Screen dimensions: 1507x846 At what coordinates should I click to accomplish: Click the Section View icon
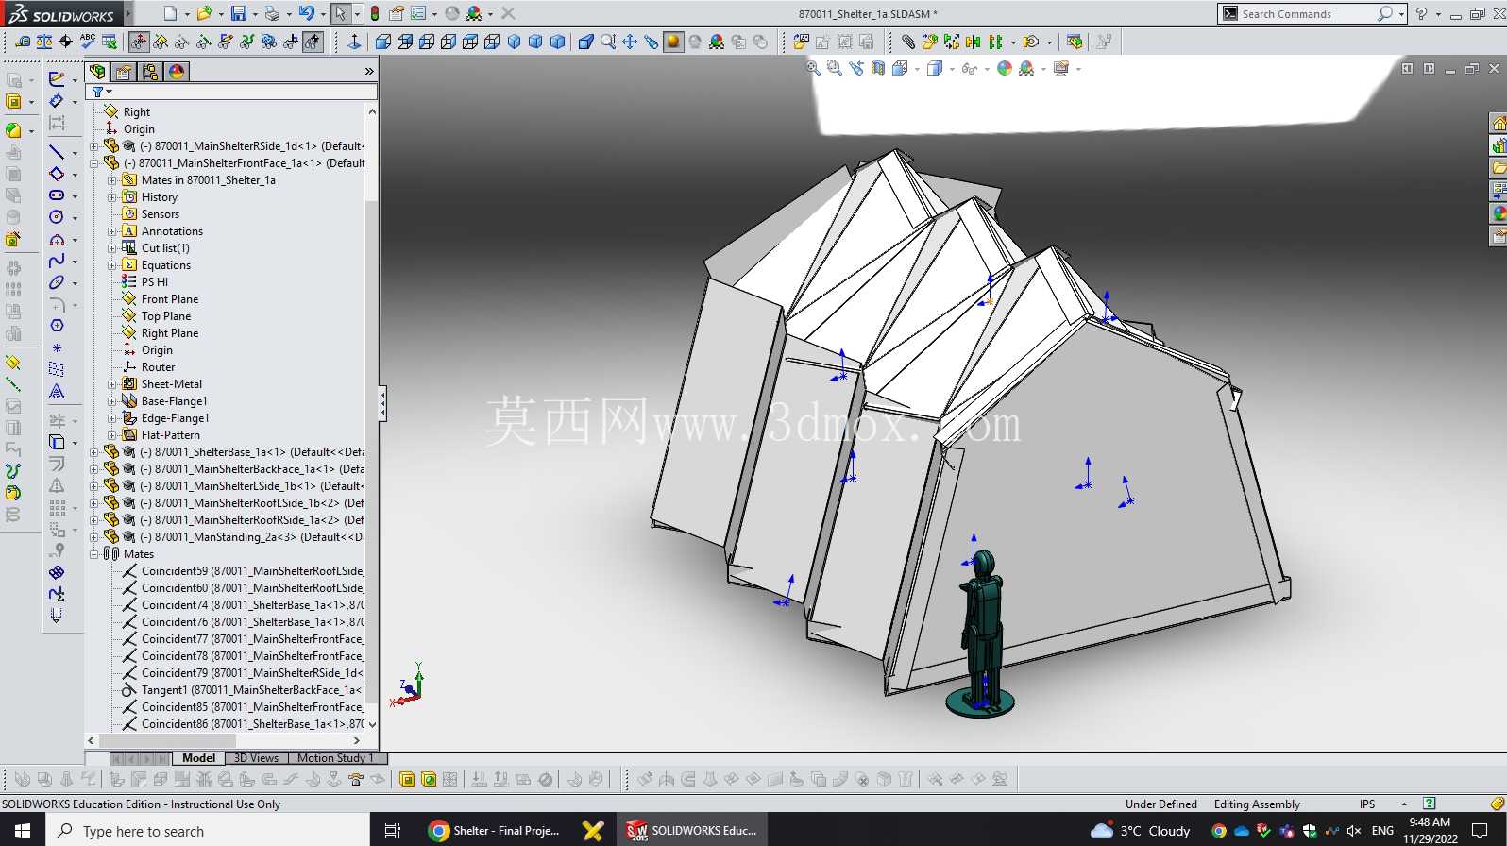878,68
